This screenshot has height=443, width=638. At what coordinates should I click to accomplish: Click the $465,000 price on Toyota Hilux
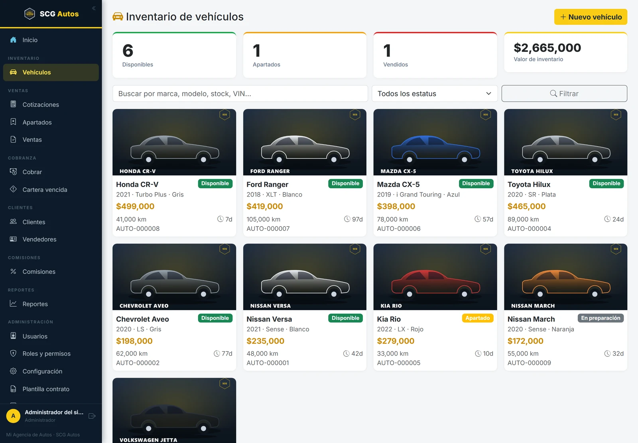(x=526, y=207)
